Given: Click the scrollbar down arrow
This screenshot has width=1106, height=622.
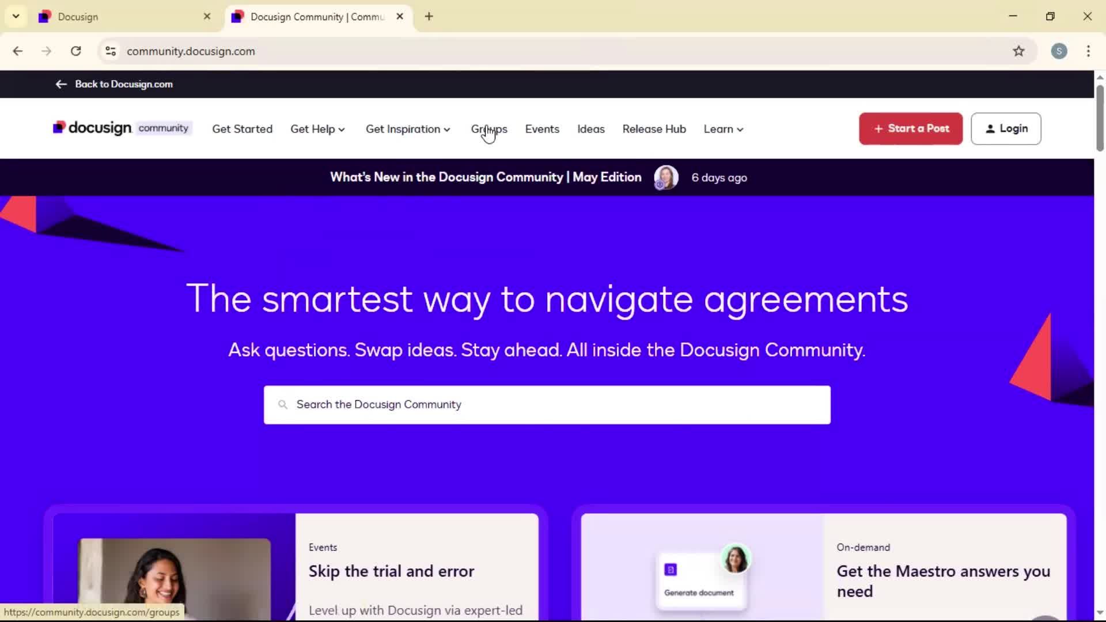Looking at the screenshot, I should tap(1100, 613).
